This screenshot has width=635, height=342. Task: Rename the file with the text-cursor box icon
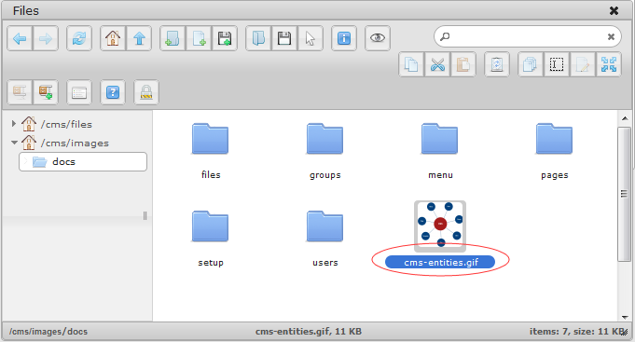coord(557,64)
